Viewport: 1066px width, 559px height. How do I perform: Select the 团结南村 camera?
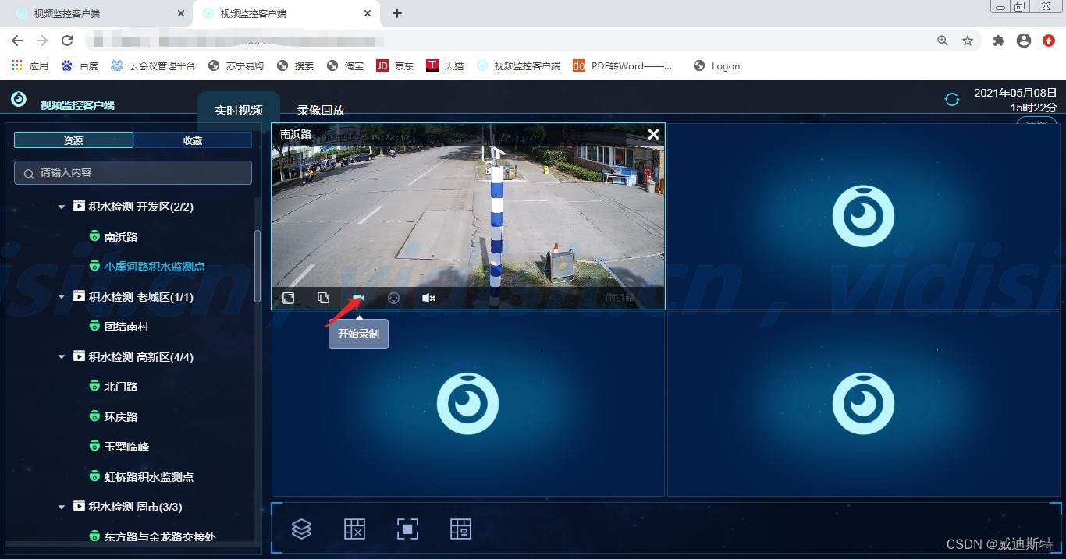pos(126,327)
